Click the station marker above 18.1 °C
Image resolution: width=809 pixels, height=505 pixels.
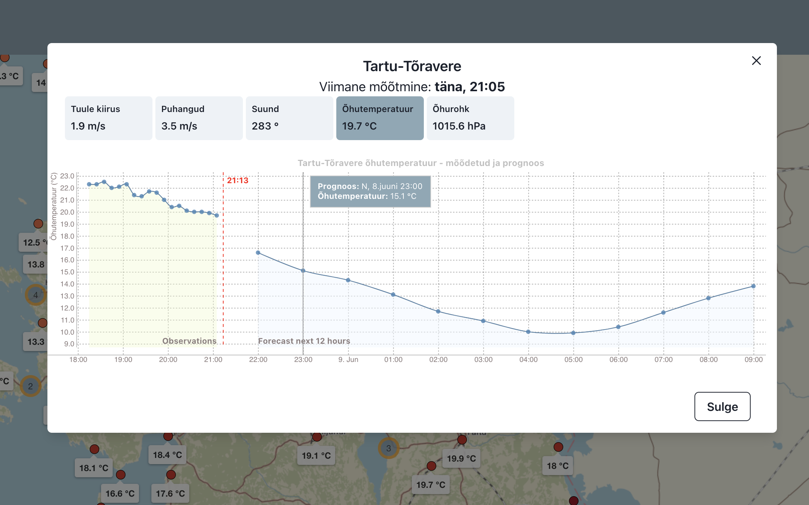tap(94, 449)
